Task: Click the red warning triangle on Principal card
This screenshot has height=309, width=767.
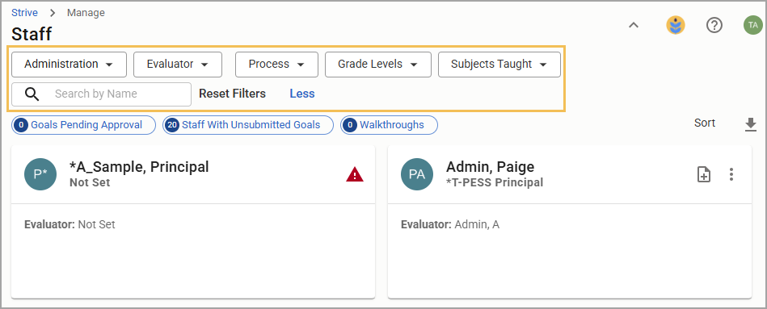Action: tap(355, 174)
